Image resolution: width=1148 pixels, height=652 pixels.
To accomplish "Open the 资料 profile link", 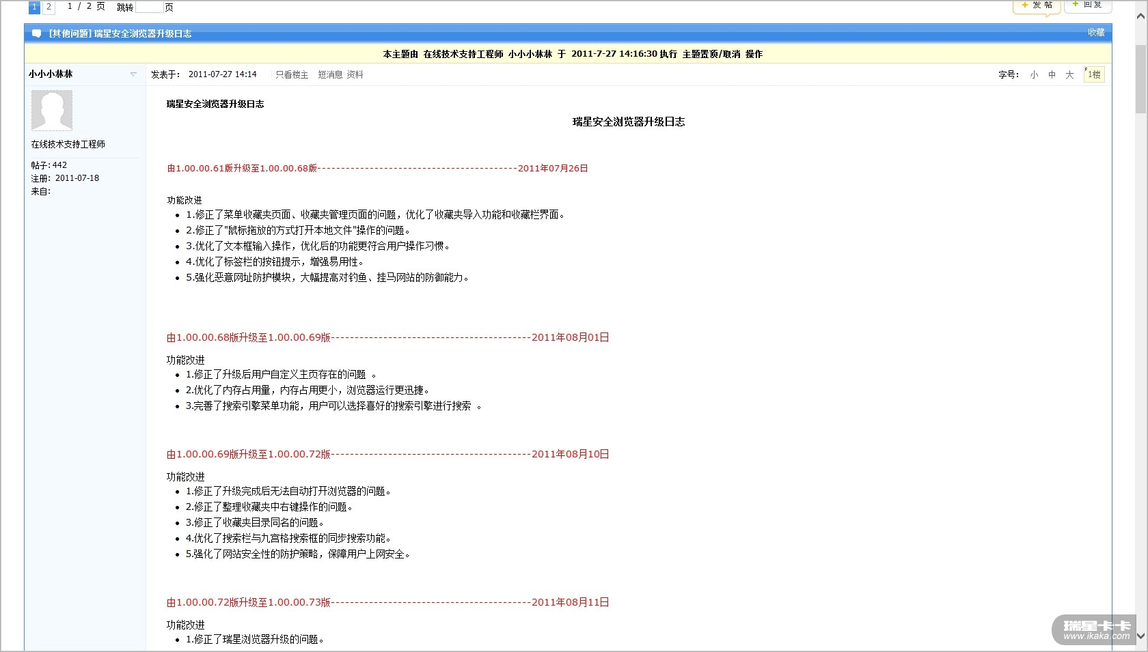I will point(355,74).
